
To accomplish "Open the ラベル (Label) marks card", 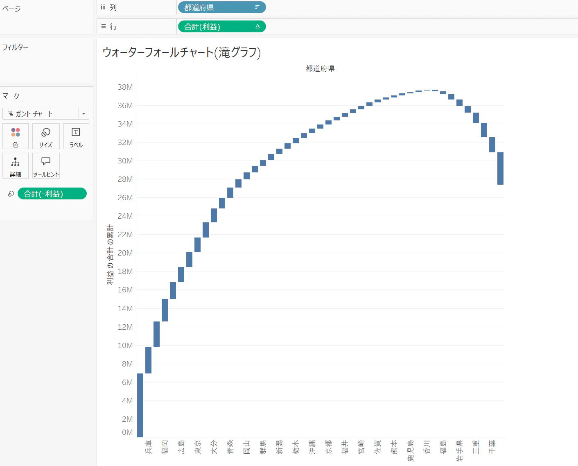I will pyautogui.click(x=76, y=136).
